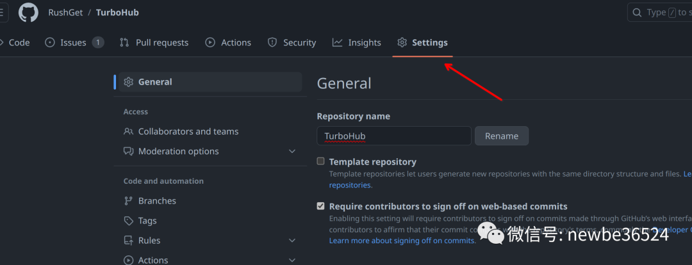Open Learn more about signing off on commits
692x265 pixels.
coord(402,241)
